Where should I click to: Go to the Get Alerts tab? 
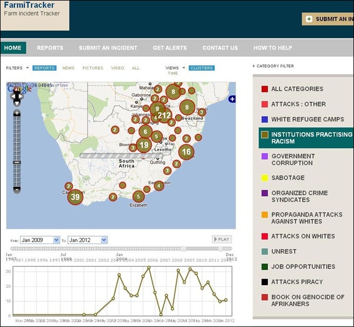click(x=170, y=48)
